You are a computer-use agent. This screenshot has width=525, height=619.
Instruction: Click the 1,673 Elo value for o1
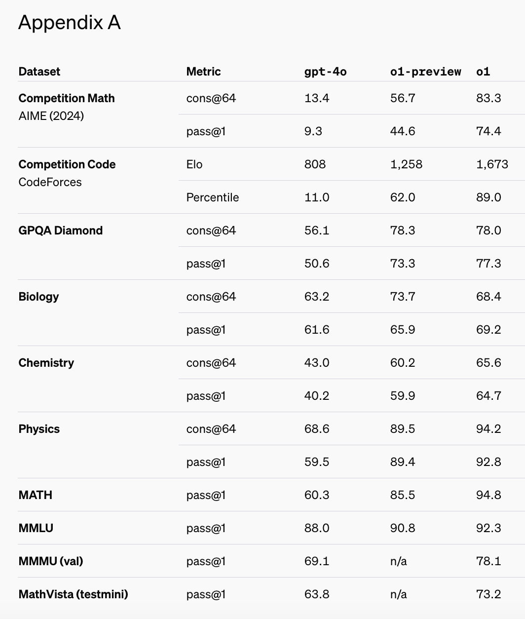492,164
